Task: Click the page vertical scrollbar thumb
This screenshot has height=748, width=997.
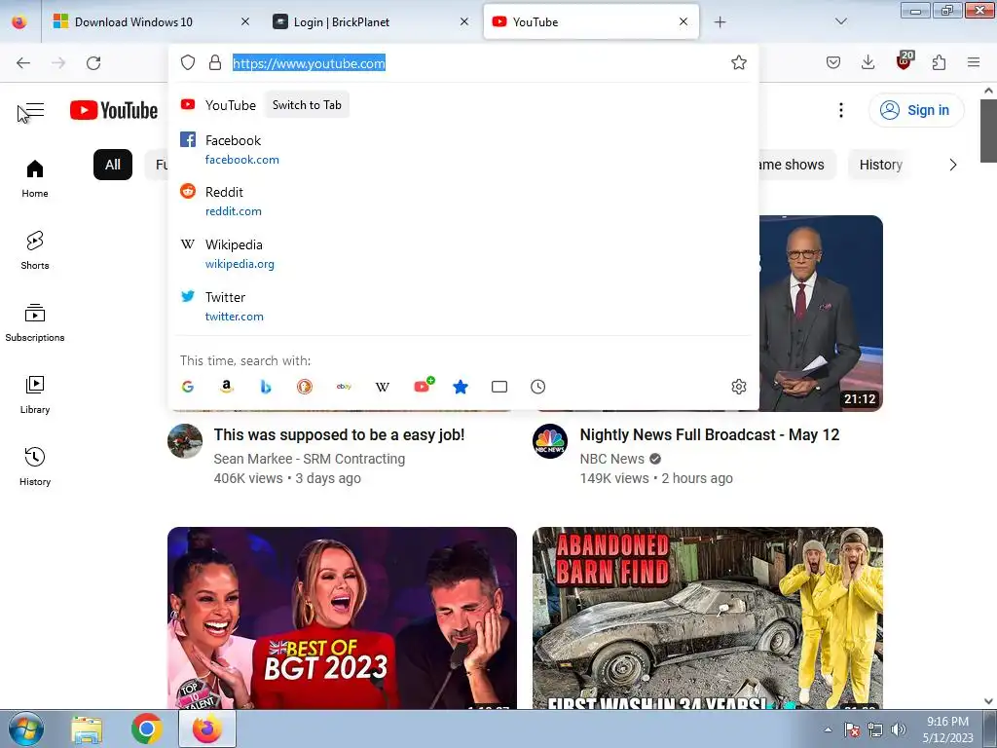Action: click(x=988, y=131)
